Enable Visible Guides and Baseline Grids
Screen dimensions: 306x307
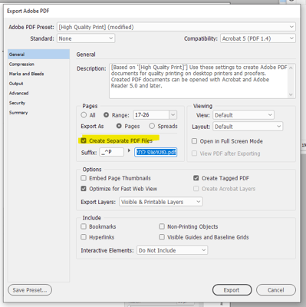click(162, 237)
